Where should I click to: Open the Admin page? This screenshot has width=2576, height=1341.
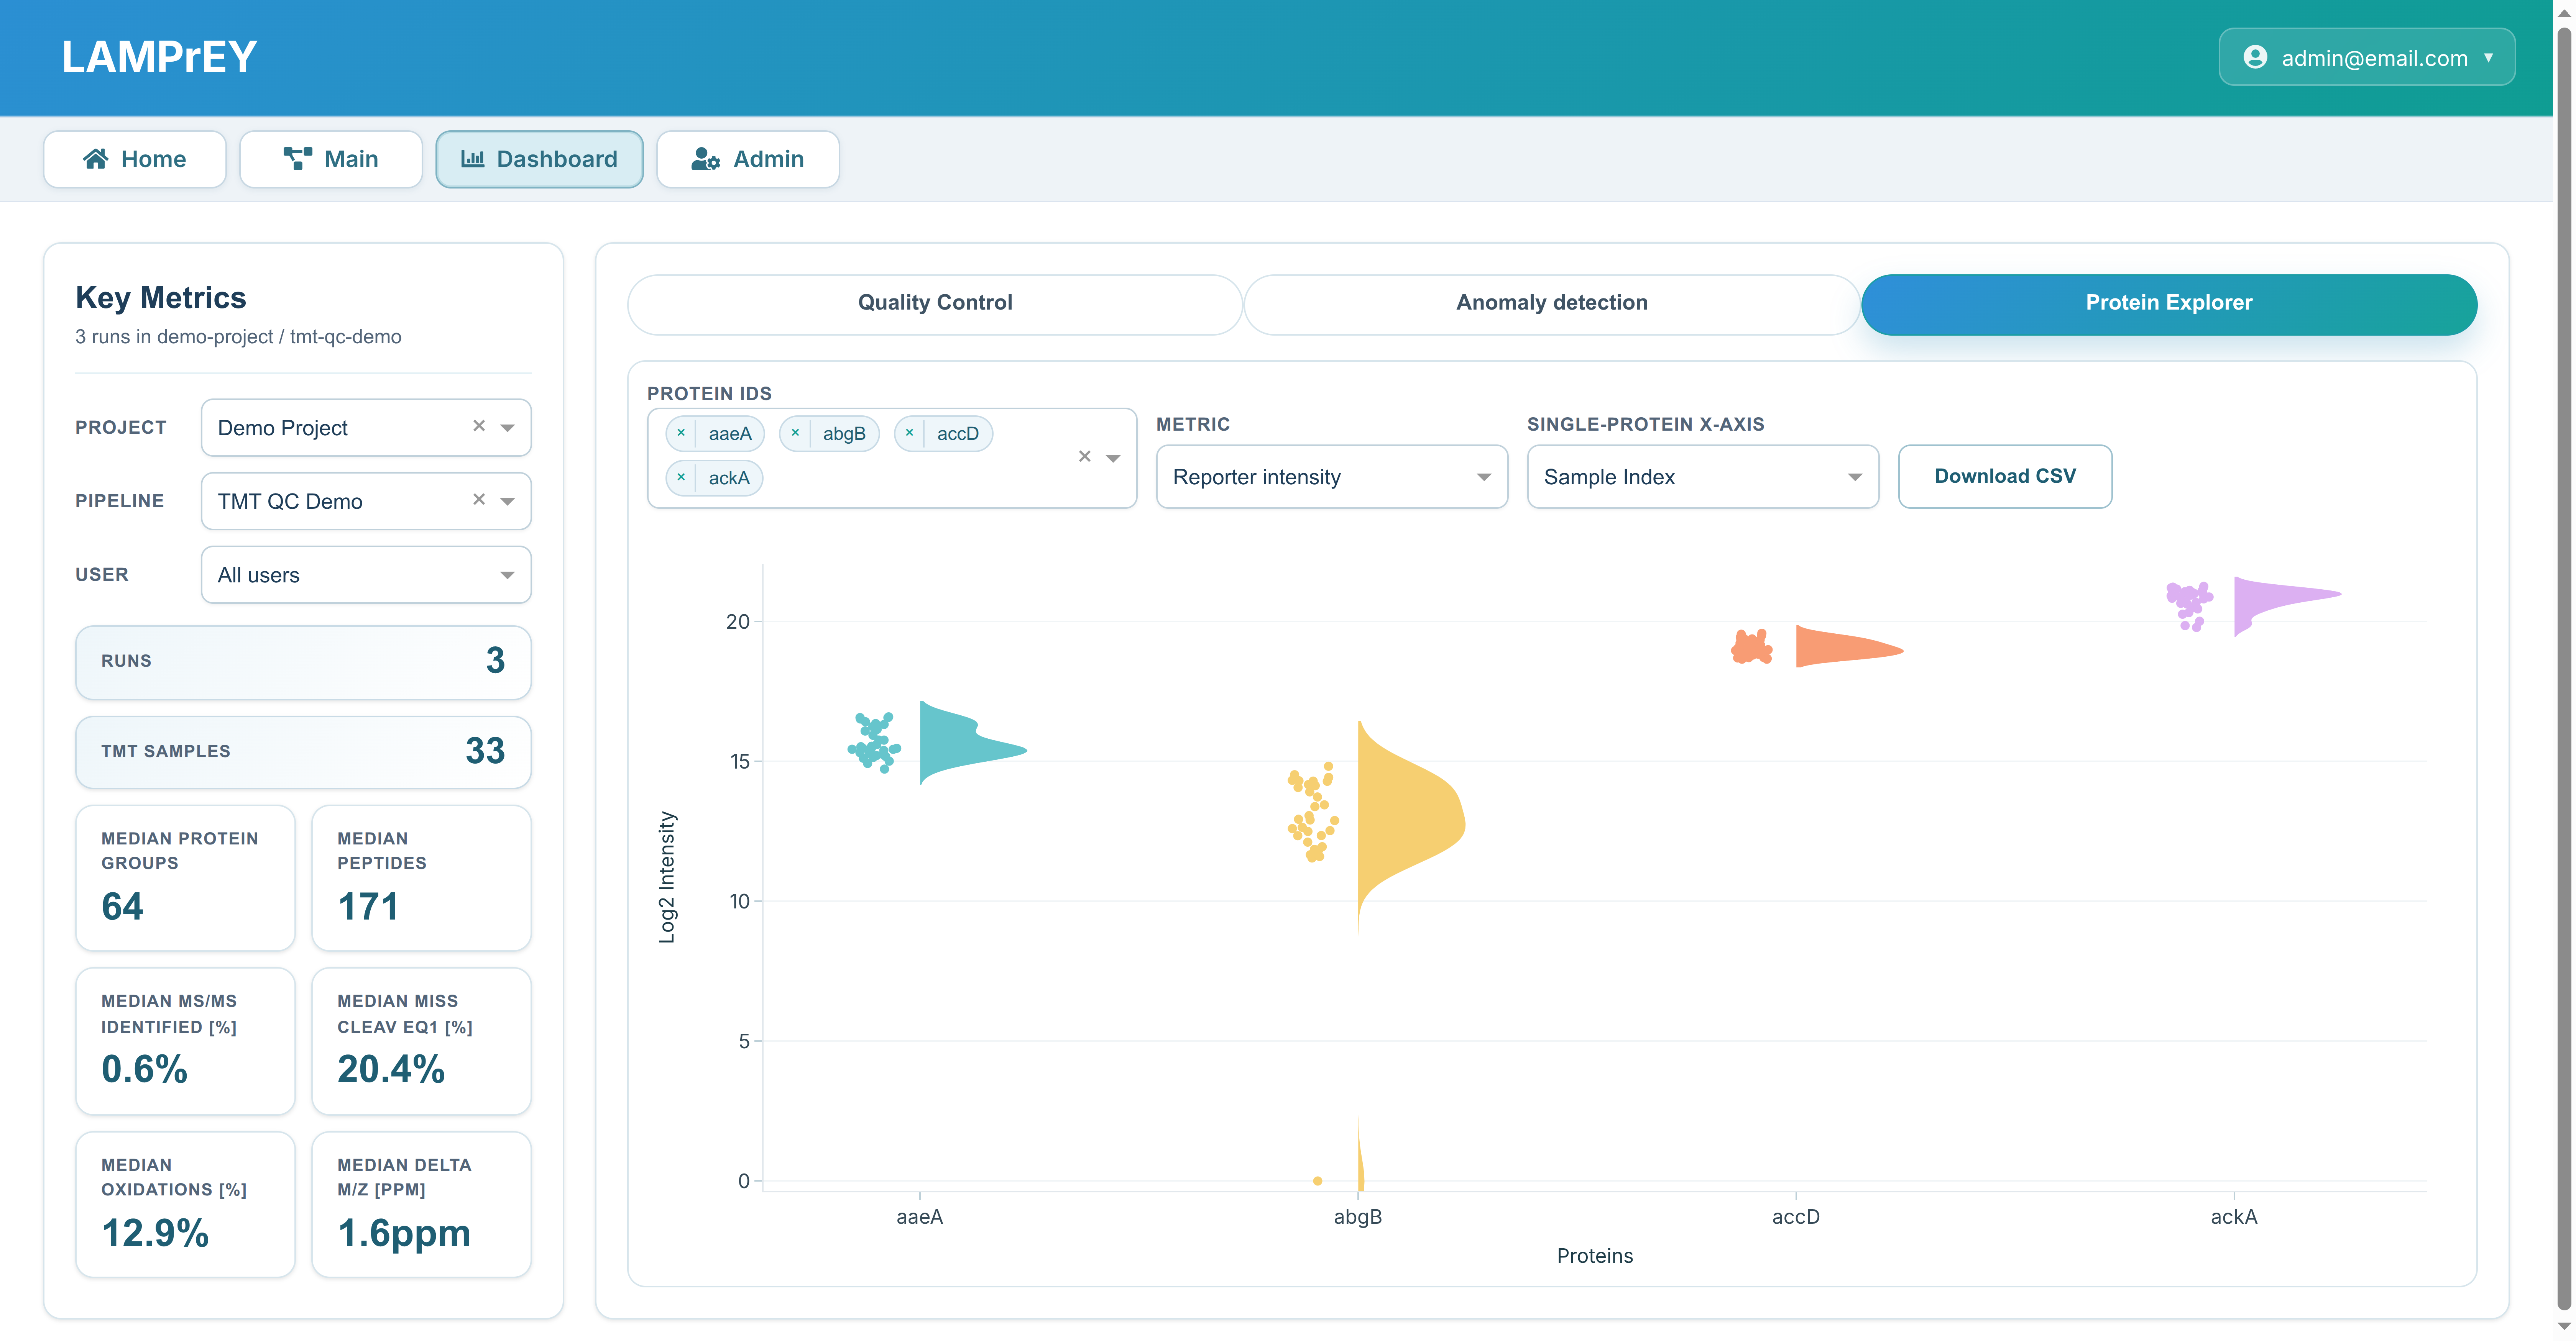[747, 159]
